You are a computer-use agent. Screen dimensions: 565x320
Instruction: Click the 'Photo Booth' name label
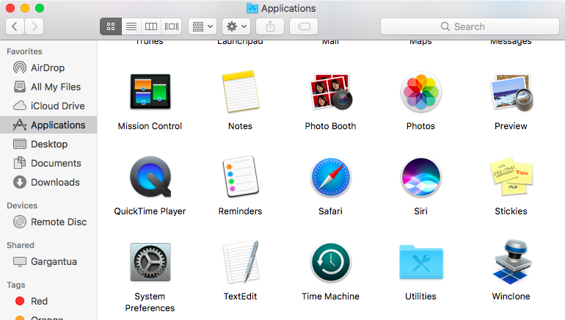point(330,126)
